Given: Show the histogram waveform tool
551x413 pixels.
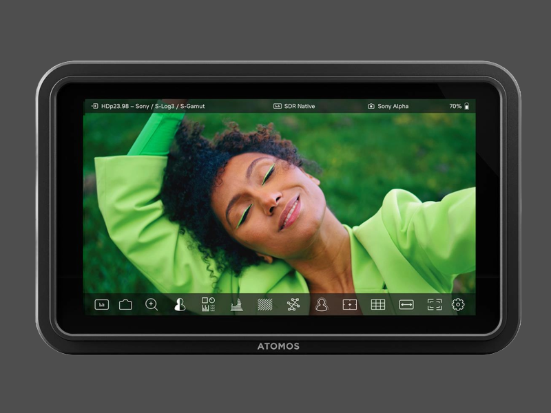Looking at the screenshot, I should [x=236, y=304].
